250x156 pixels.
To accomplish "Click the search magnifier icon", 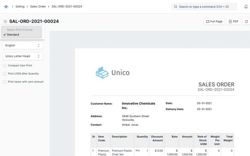I will point(176,6).
